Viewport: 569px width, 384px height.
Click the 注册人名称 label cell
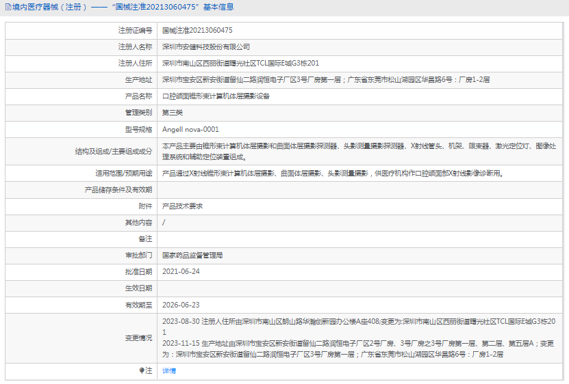[x=81, y=46]
